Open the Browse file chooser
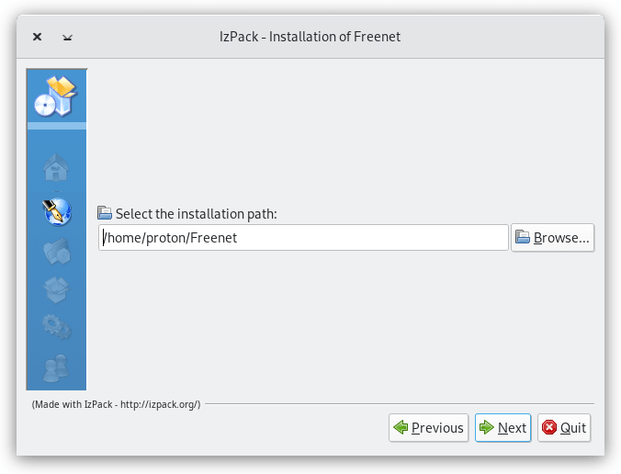Image resolution: width=621 pixels, height=474 pixels. tap(552, 238)
